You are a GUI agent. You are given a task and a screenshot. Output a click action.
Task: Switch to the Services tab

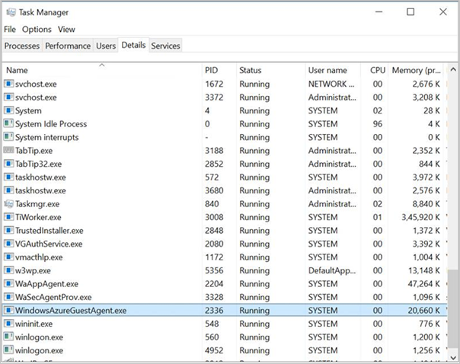165,46
